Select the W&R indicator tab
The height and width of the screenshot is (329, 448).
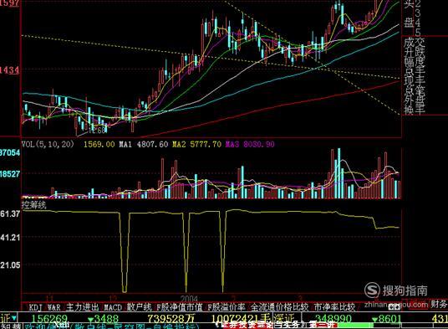click(x=54, y=307)
